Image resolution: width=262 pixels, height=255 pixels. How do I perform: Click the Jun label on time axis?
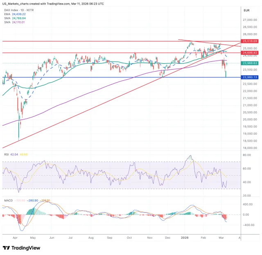(x=52, y=238)
